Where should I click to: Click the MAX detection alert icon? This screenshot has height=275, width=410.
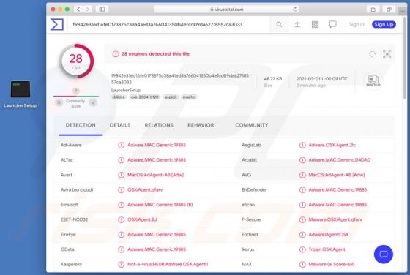click(x=302, y=264)
